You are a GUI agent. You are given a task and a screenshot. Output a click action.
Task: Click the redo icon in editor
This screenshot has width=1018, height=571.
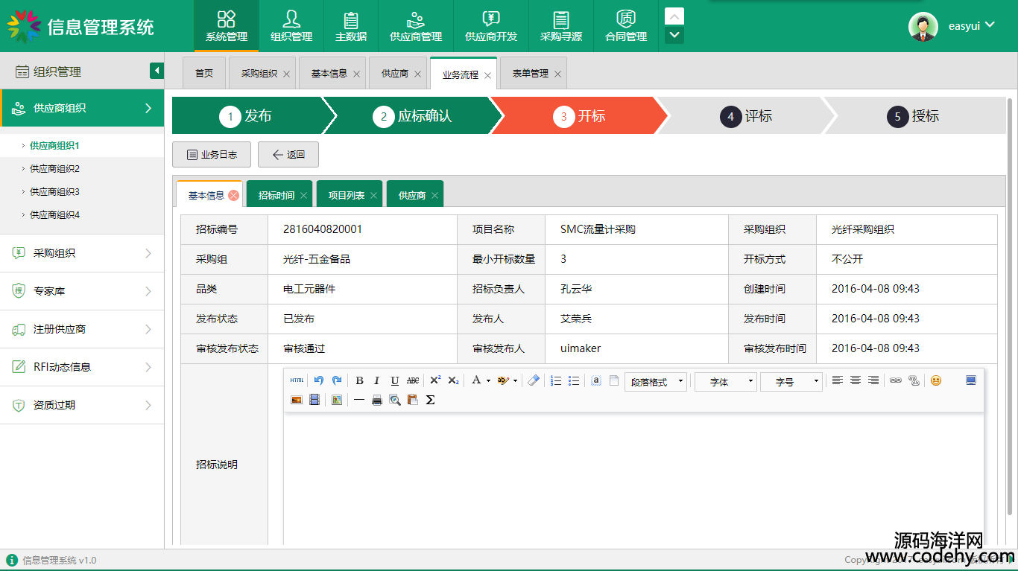tap(337, 380)
